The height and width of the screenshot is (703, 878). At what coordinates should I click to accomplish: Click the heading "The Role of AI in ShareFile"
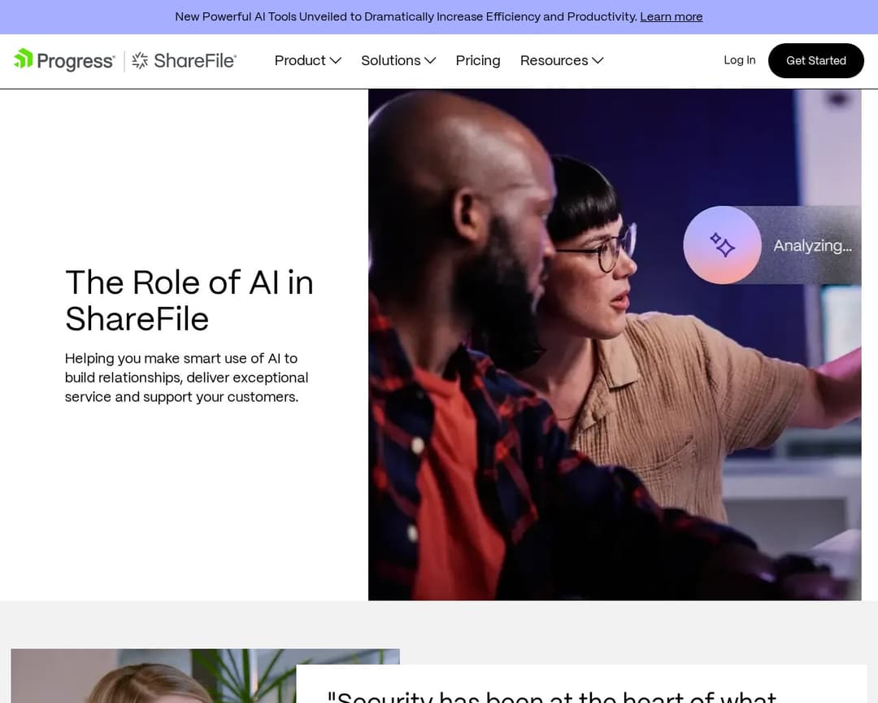pyautogui.click(x=189, y=300)
